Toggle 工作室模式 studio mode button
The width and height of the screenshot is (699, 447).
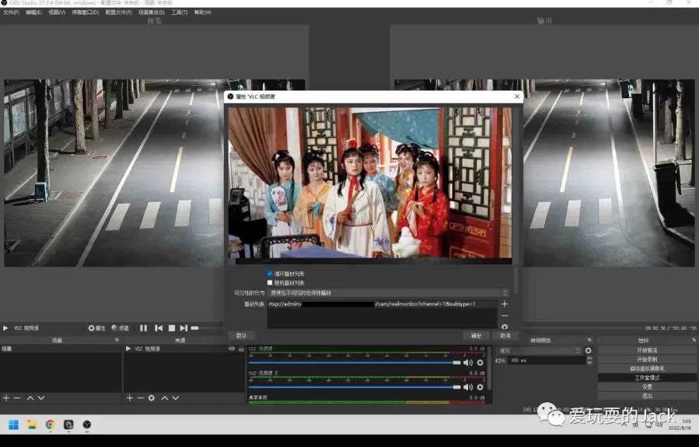tap(647, 378)
